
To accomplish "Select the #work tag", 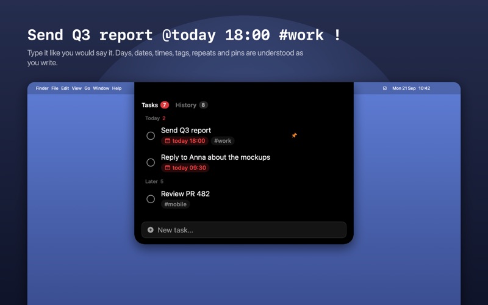I will click(223, 141).
